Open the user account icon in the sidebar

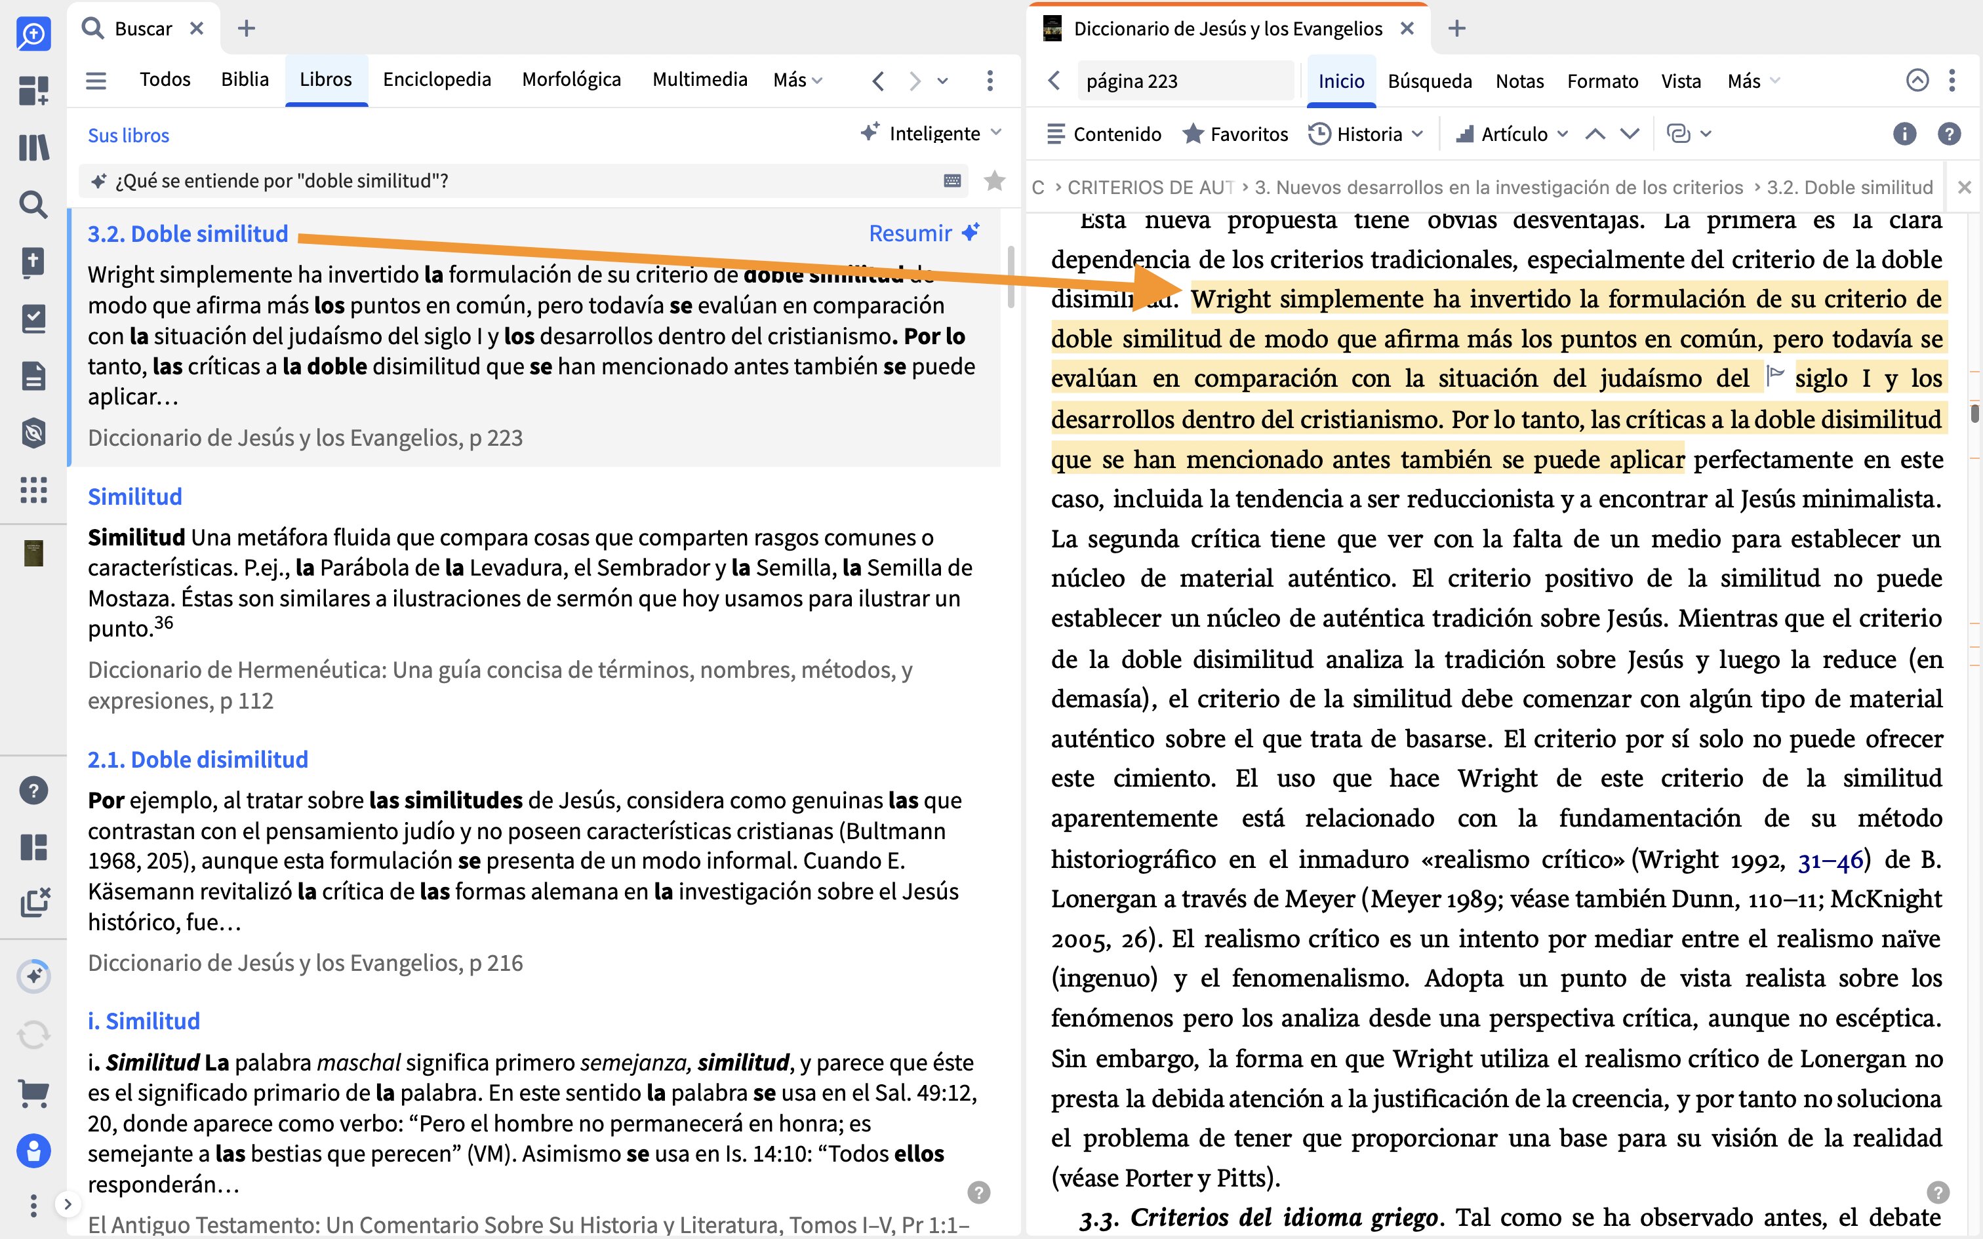tap(33, 1151)
